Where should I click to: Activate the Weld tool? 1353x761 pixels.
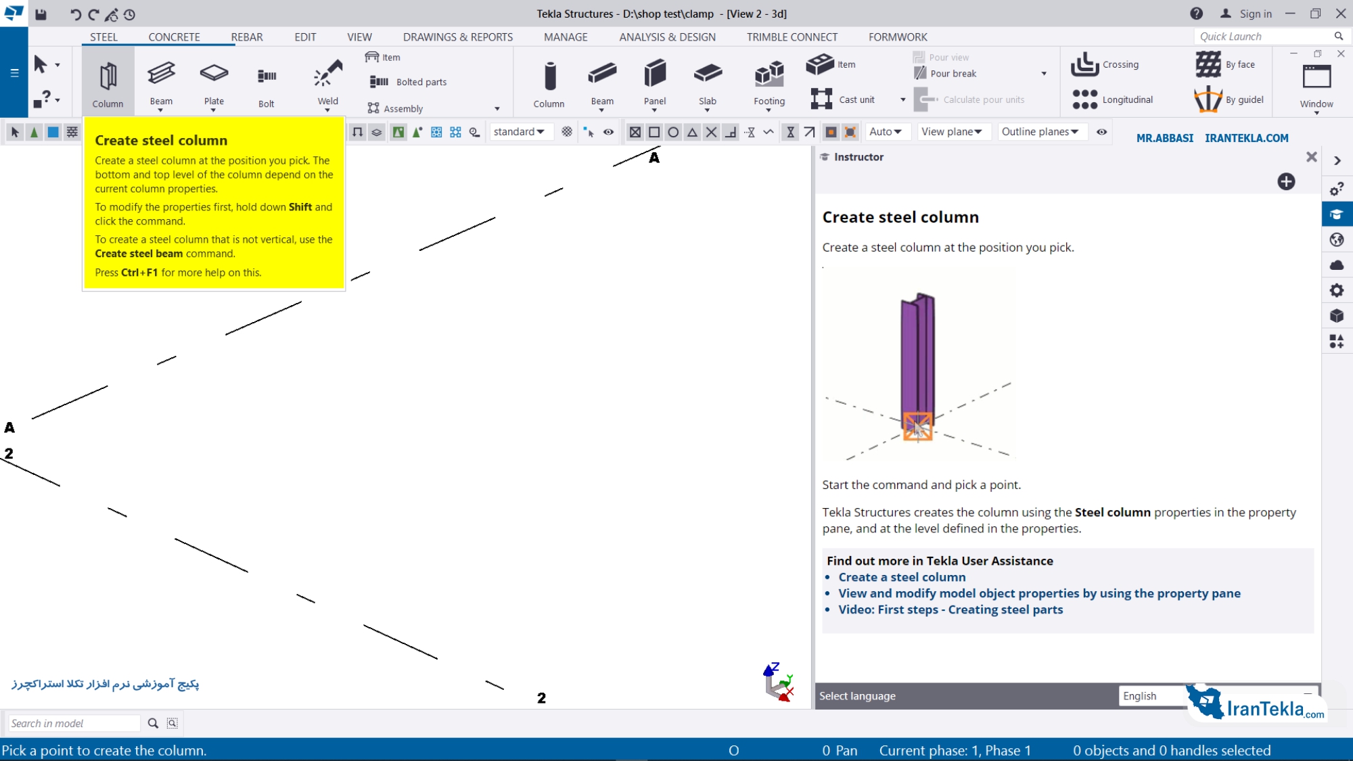tap(328, 83)
